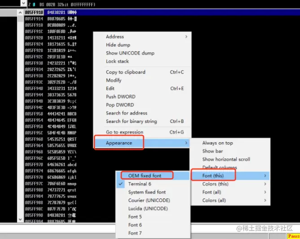Open Search for address
This screenshot has width=300, height=239.
142,113
